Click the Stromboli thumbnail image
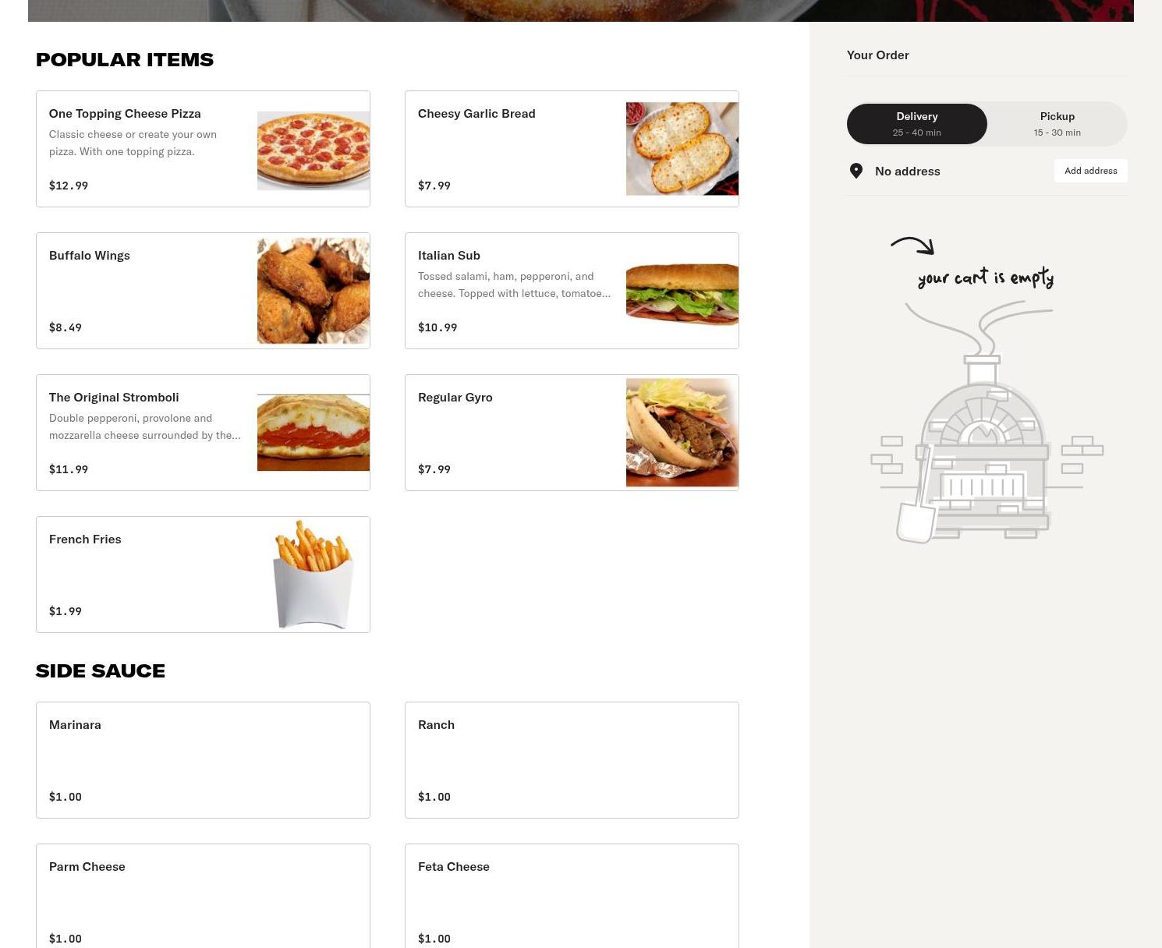1162x948 pixels. pos(314,433)
